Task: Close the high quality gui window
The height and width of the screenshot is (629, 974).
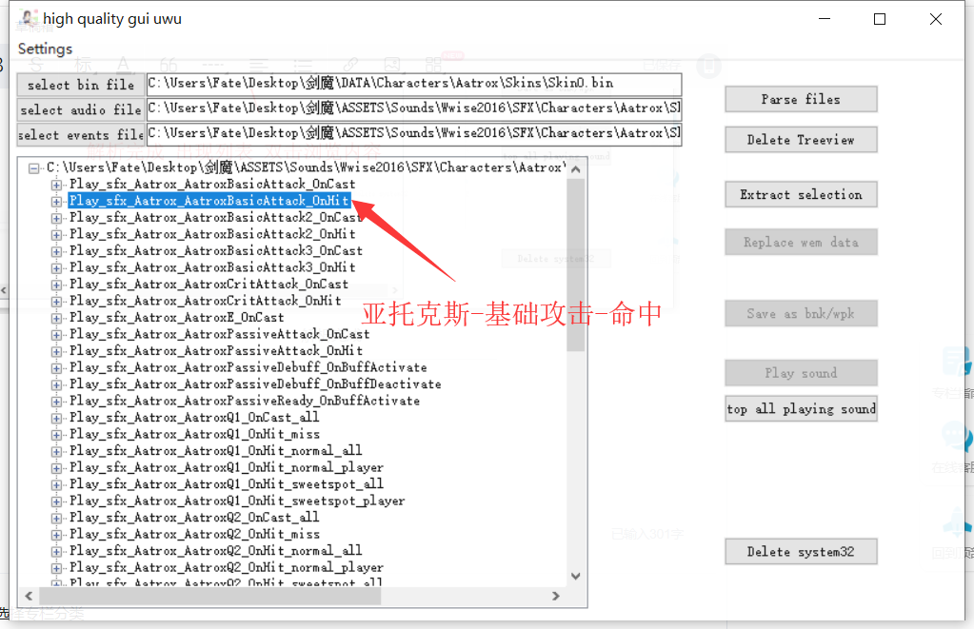Action: (x=936, y=19)
